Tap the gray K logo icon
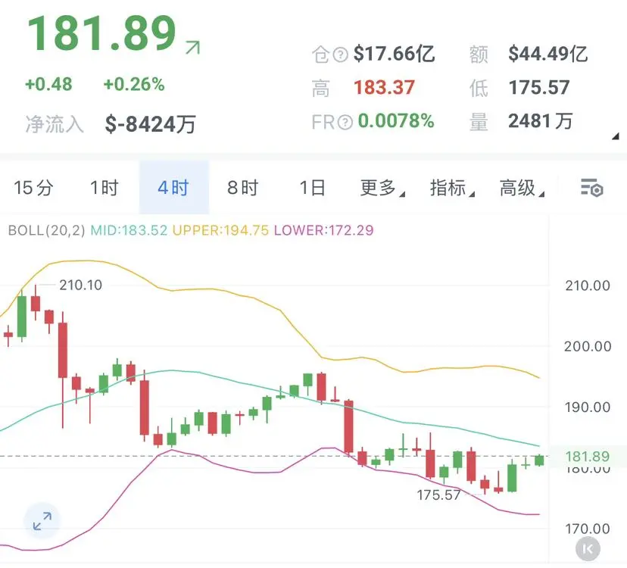This screenshot has height=568, width=627. coord(588,549)
